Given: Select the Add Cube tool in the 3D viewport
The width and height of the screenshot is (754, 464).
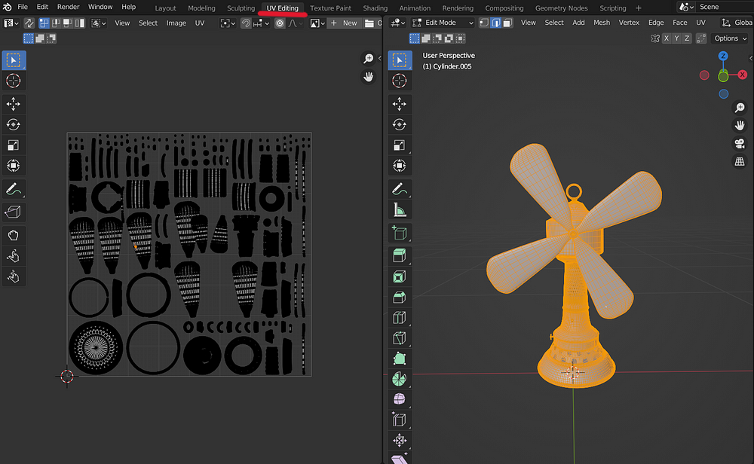Looking at the screenshot, I should 400,233.
